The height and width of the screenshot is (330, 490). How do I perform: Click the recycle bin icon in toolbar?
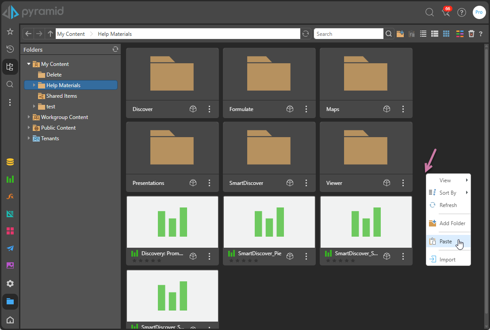471,34
